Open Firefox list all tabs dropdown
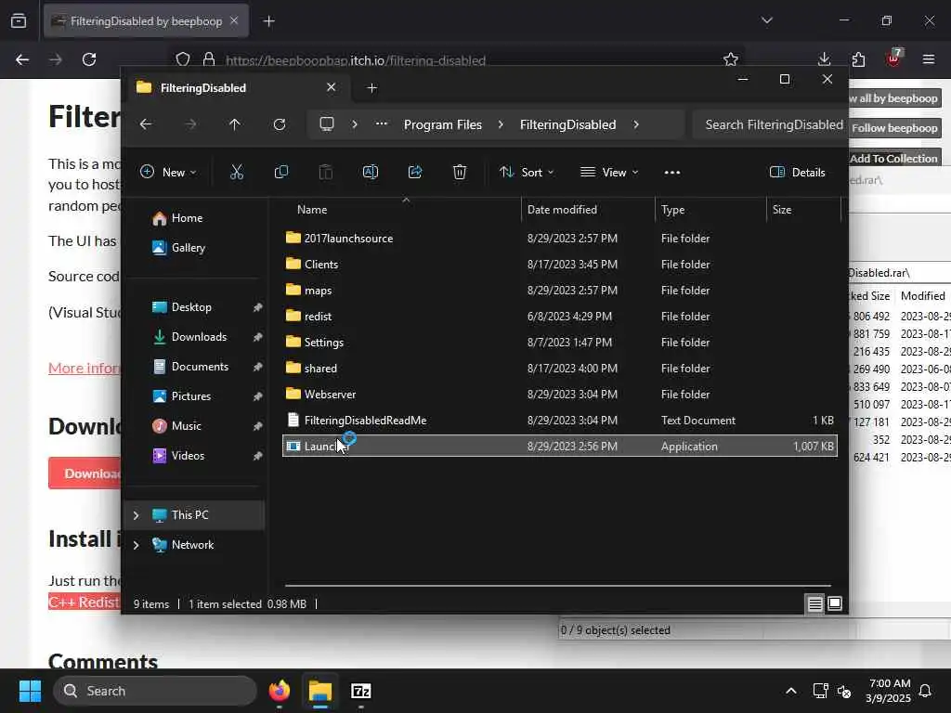951x713 pixels. [x=767, y=20]
